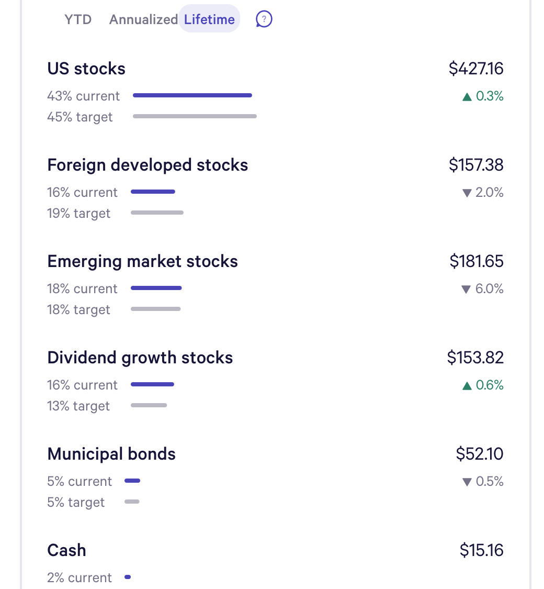Click Foreign developed 19% target bar
The width and height of the screenshot is (544, 589).
pyautogui.click(x=157, y=213)
